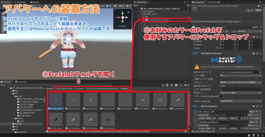265x137 pixels.
Task: Open MA Merge Animator more options
Action: tap(260, 53)
